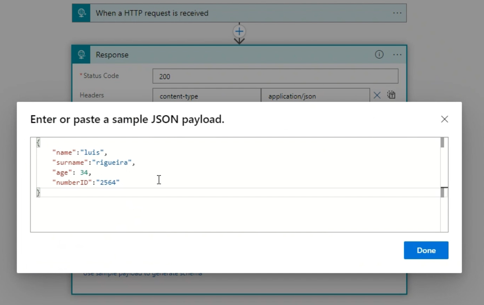Image resolution: width=484 pixels, height=305 pixels.
Task: Click the Status Code field with 200
Action: tap(275, 76)
